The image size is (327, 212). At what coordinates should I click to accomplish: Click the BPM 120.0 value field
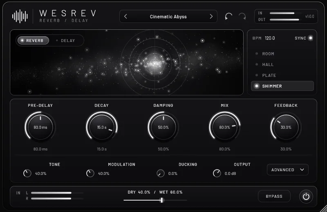click(x=270, y=38)
